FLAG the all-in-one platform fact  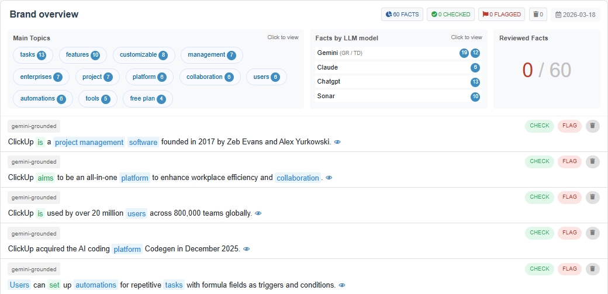pos(569,161)
